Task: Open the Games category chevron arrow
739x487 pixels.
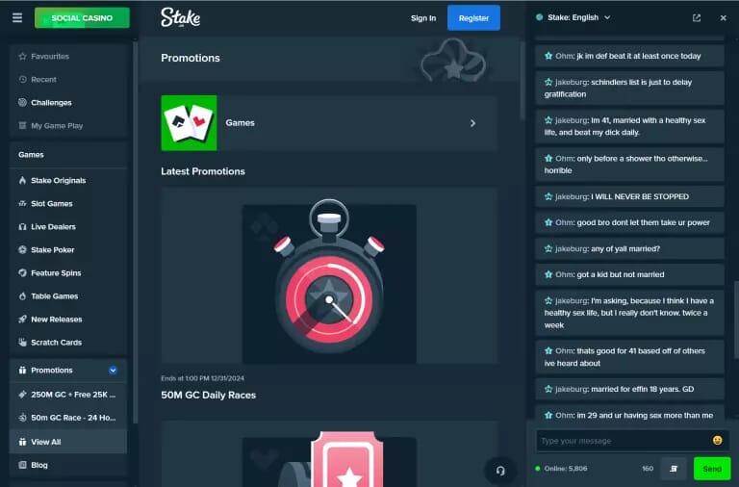Action: click(x=472, y=123)
